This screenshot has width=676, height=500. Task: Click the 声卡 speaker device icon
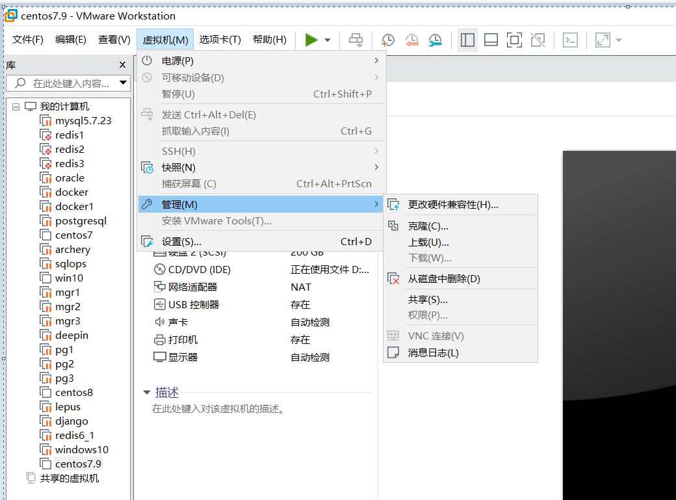[x=159, y=322]
